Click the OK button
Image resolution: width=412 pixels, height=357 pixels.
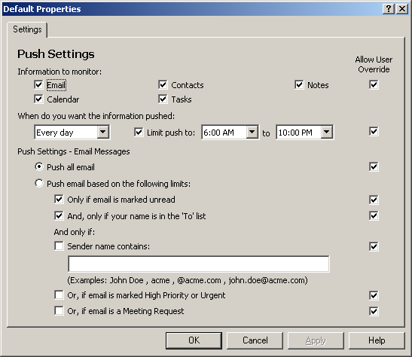pos(194,340)
